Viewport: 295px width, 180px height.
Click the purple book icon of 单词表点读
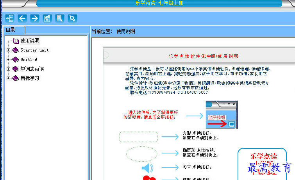pyautogui.click(x=15, y=69)
